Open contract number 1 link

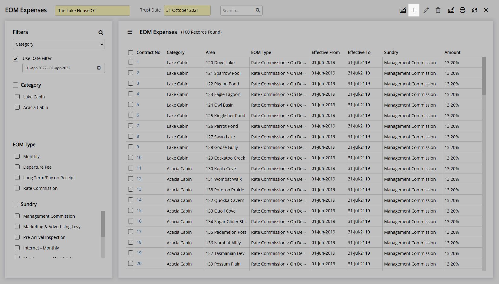click(138, 62)
